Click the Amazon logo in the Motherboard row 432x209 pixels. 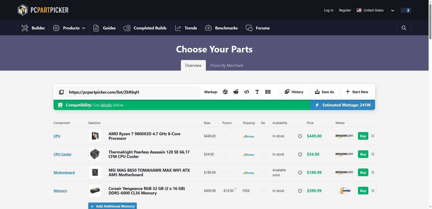click(x=344, y=172)
